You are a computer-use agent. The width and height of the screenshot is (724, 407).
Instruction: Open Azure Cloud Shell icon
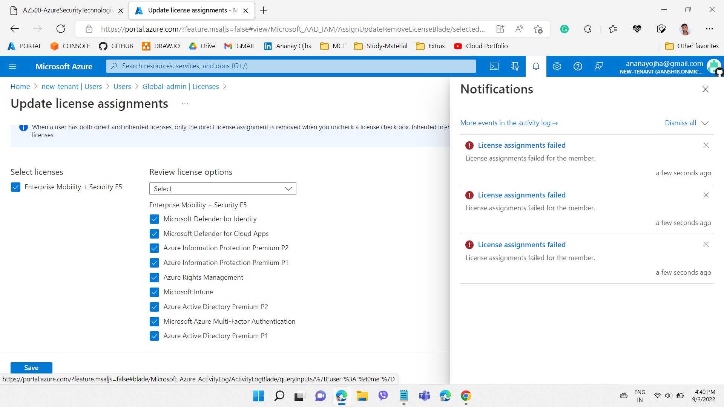[494, 66]
